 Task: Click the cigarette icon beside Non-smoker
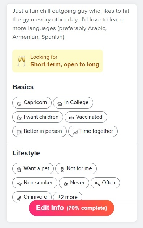coord(19,183)
